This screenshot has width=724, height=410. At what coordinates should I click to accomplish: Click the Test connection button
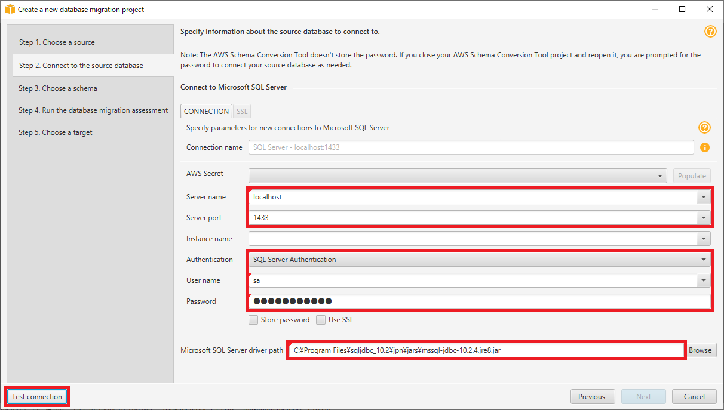coord(37,397)
